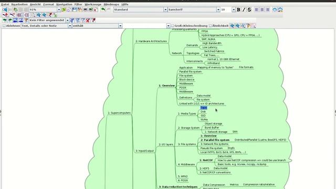
Task: Click the align center icon
Action: [x=262, y=9]
